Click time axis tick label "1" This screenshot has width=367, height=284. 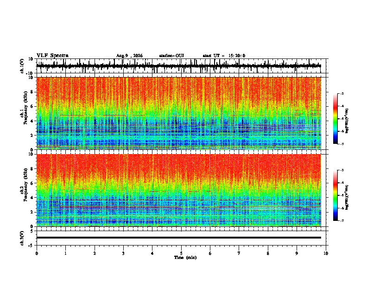pos(66,253)
